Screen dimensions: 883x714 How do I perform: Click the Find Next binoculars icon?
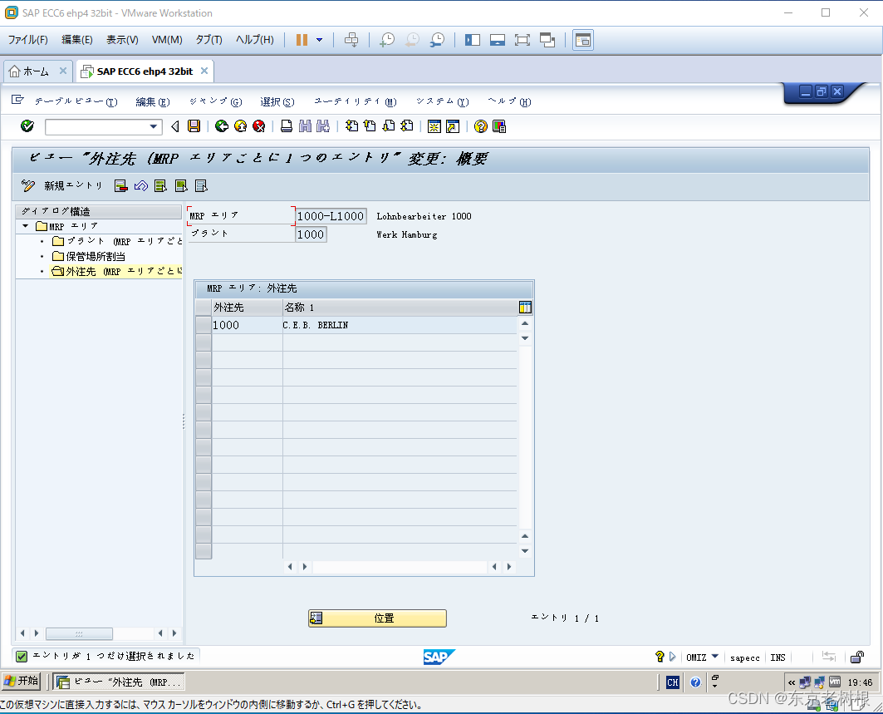pyautogui.click(x=323, y=126)
